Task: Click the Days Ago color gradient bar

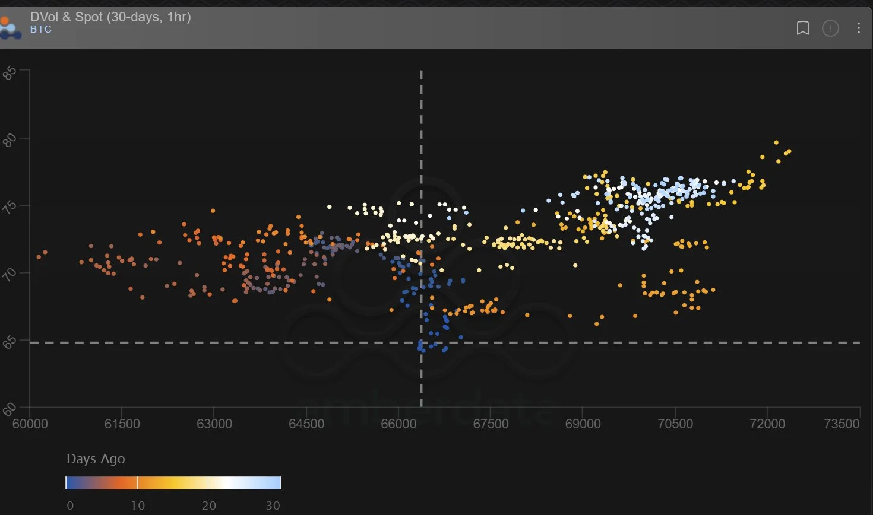Action: click(173, 483)
